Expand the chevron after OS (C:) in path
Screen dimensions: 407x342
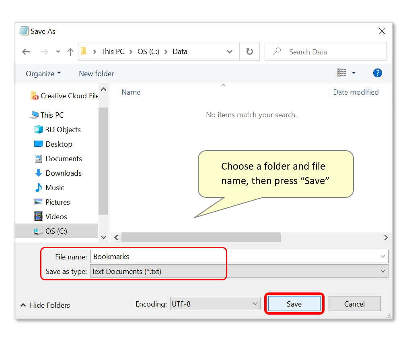(x=166, y=52)
